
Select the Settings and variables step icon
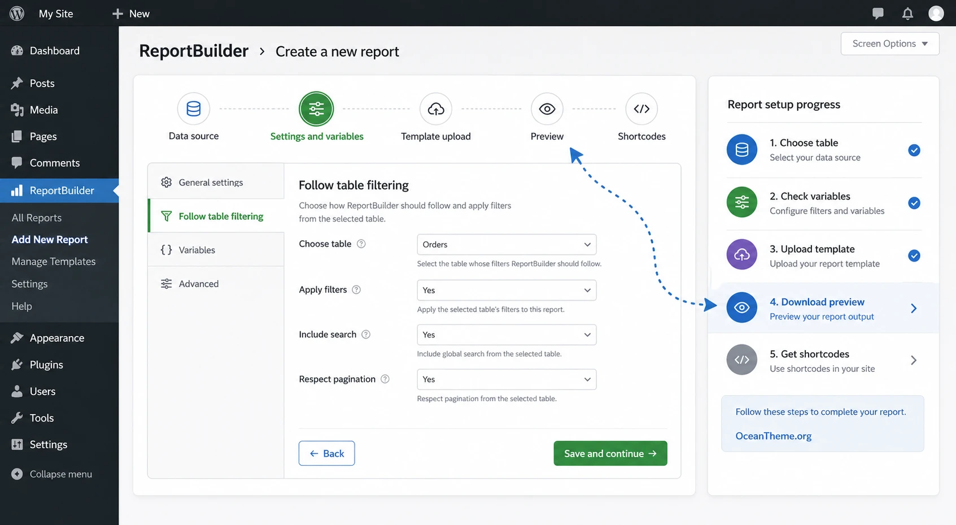(316, 109)
